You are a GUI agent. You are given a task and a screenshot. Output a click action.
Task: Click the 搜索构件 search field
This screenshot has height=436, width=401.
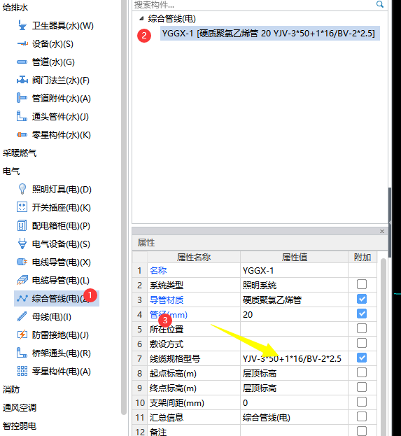pos(253,4)
